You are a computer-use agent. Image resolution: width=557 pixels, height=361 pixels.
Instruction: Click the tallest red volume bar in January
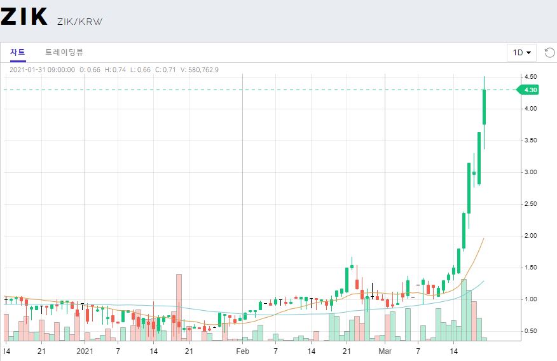pyautogui.click(x=179, y=308)
